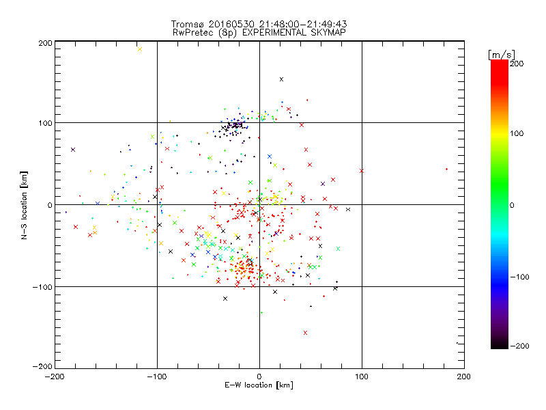The width and height of the screenshot is (546, 410).
Task: Click the red dot at far right of the plot
Action: (447, 169)
